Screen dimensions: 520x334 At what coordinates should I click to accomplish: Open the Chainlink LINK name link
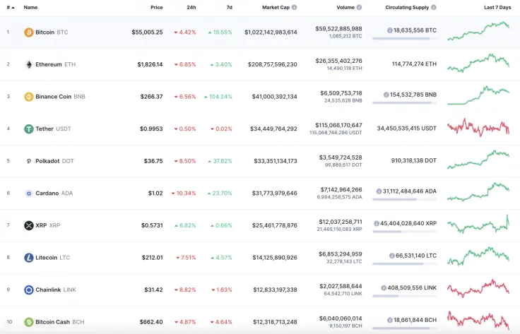pos(56,290)
